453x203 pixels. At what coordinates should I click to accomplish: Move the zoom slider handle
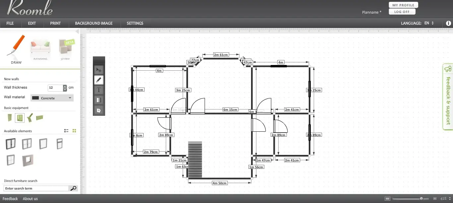[421, 199]
